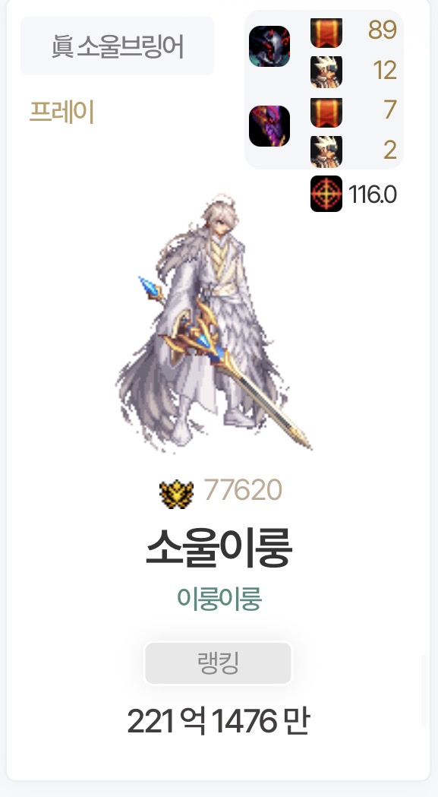Click the white-haired face icon beside 12
Viewport: 438px width, 797px height.
326,71
